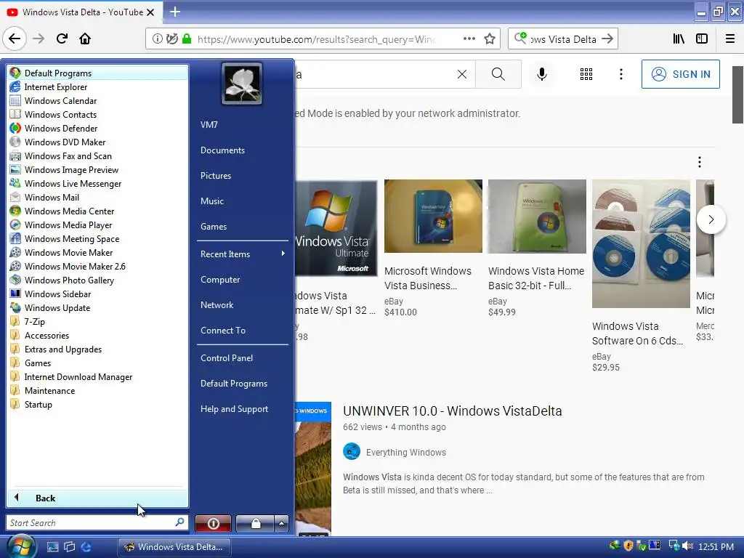Open page actions three-dot menu in address bar
Screen dimensions: 744x558
point(469,39)
